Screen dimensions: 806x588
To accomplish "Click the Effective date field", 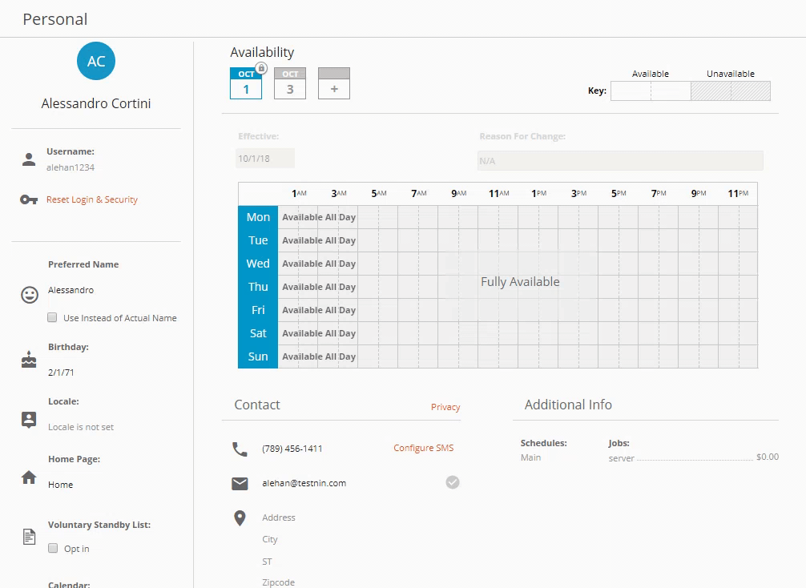I will pyautogui.click(x=265, y=159).
